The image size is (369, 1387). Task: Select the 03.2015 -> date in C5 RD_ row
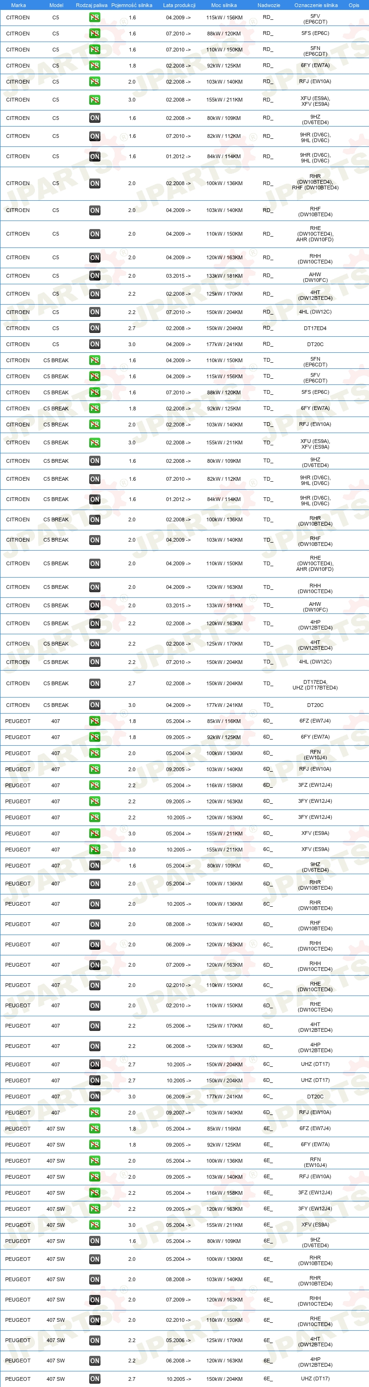tap(178, 276)
